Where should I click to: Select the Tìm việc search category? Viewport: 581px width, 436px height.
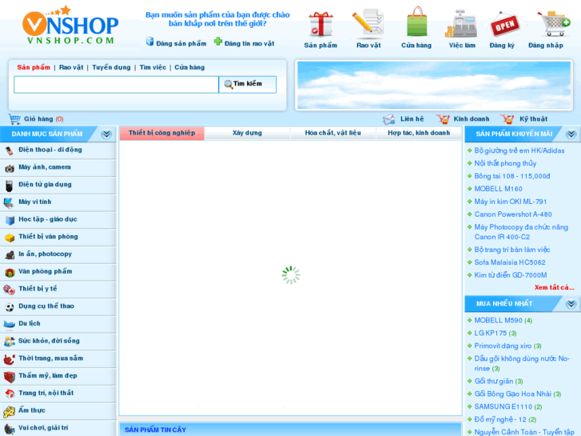tap(153, 67)
